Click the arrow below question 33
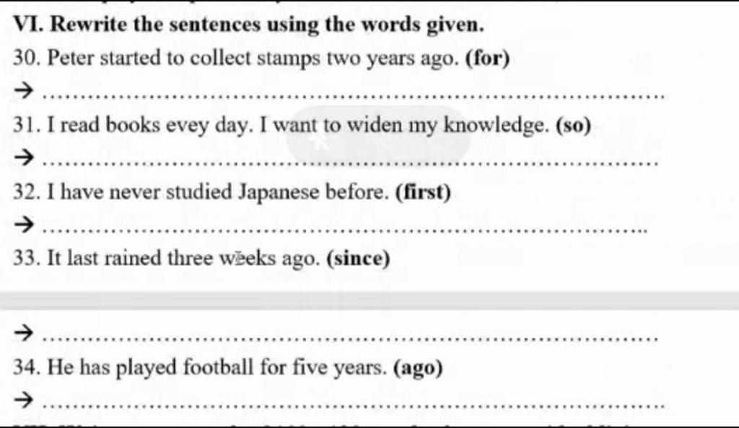The height and width of the screenshot is (428, 739). point(23,333)
